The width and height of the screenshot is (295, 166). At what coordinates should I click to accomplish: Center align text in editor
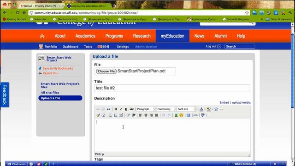146,115
